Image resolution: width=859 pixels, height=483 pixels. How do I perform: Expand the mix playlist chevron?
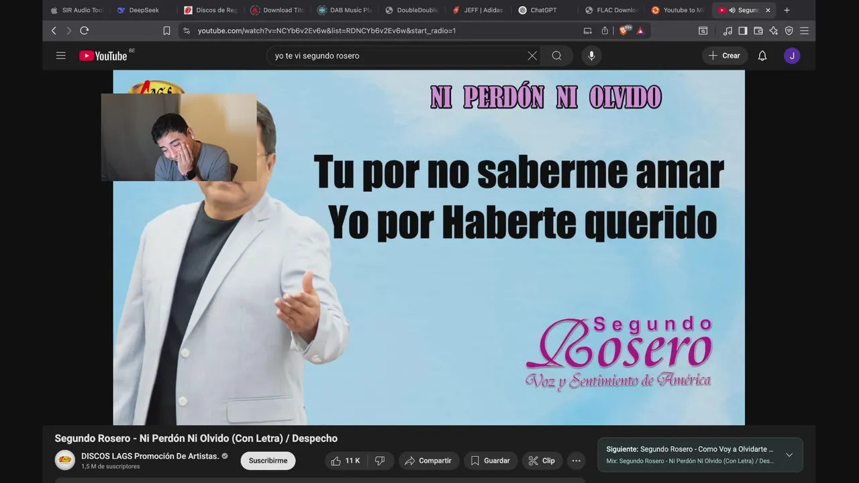[x=789, y=455]
